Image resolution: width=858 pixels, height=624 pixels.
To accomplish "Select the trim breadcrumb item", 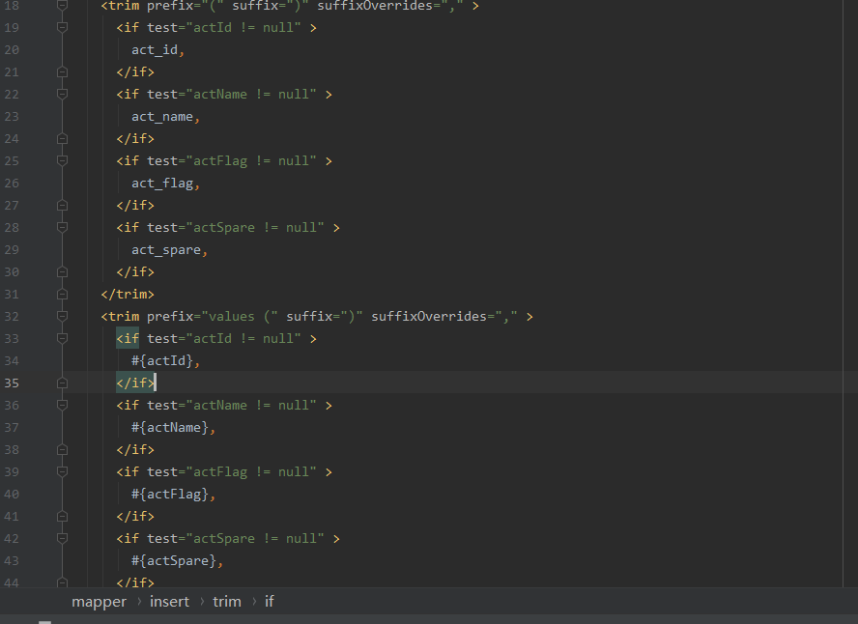I will click(x=226, y=601).
